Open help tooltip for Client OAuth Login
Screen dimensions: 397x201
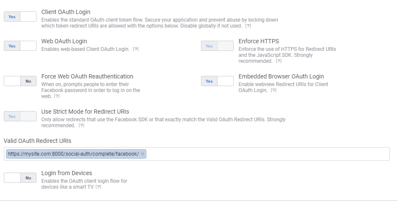coord(248,26)
